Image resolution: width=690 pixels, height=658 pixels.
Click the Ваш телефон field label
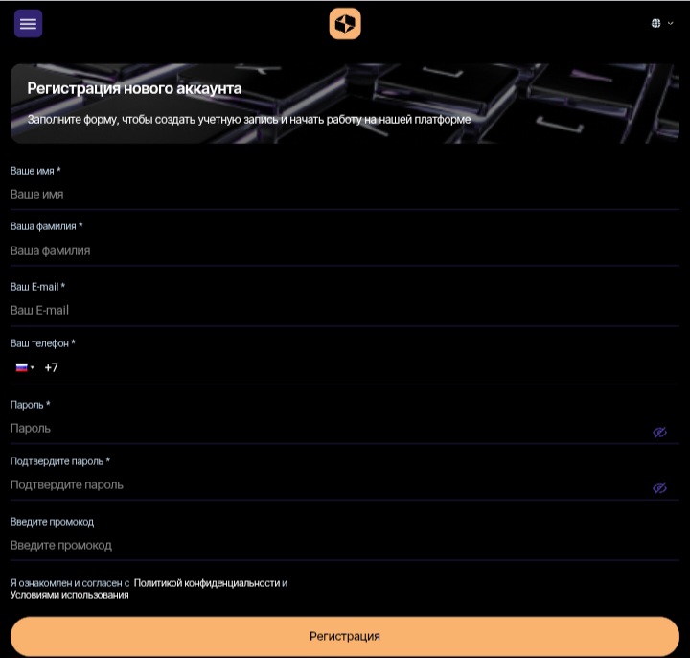42,343
